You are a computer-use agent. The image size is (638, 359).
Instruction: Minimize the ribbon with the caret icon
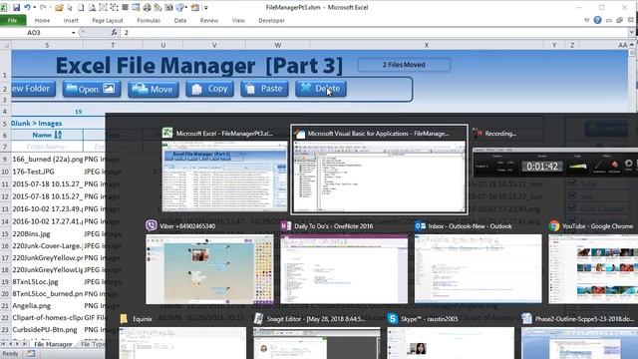(586, 20)
